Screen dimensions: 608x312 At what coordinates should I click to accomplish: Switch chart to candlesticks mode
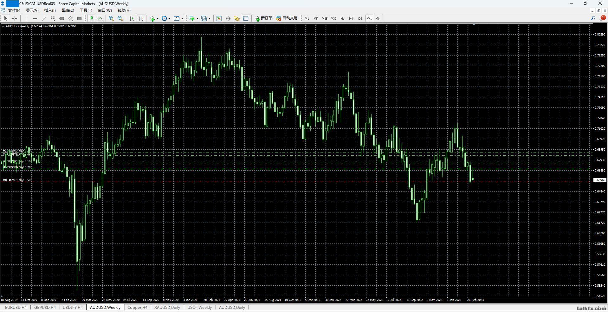[x=91, y=18]
